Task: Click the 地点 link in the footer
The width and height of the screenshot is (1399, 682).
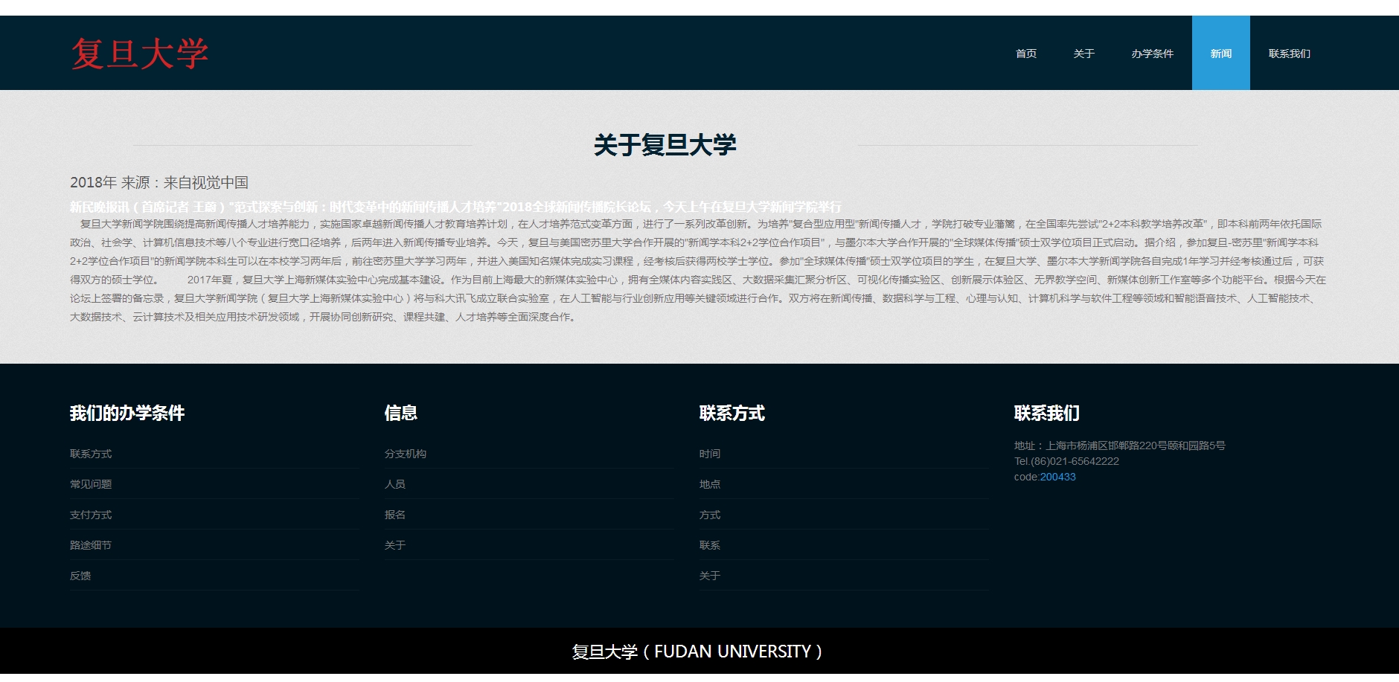Action: [710, 484]
